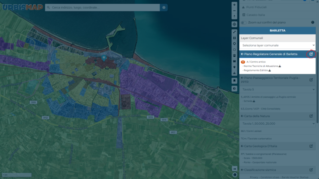Click the R7 / Sabbie e conglomerati row
This screenshot has height=179, width=319.
[264, 154]
